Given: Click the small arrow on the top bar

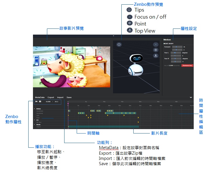Looking at the screenshot, I should coord(113,36).
